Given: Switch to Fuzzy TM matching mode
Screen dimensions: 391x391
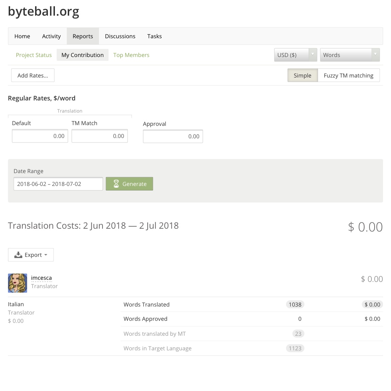Looking at the screenshot, I should point(349,75).
